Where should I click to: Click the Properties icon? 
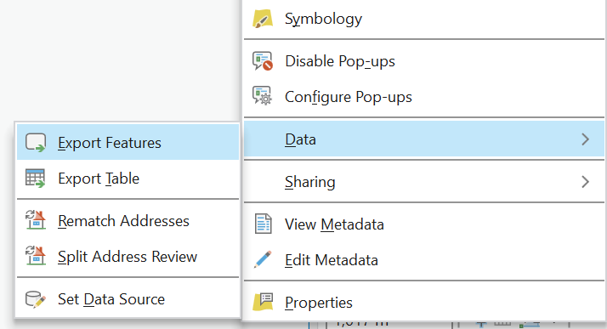[263, 302]
